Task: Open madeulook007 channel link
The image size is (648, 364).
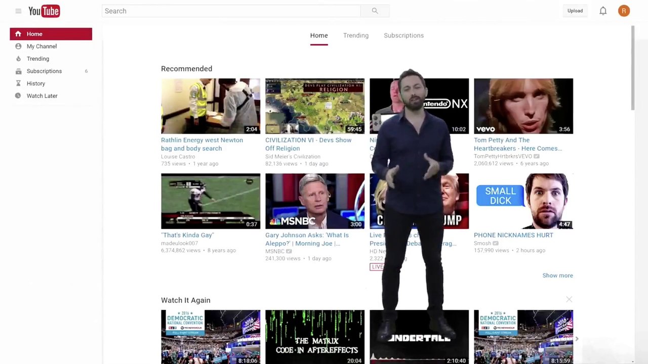Action: (180, 243)
